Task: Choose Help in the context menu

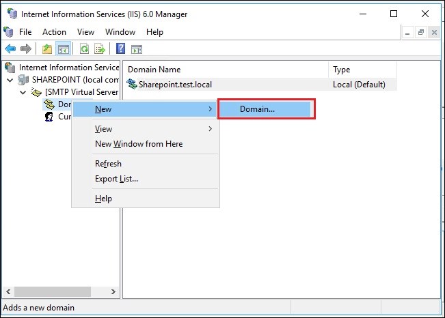Action: 146,199
